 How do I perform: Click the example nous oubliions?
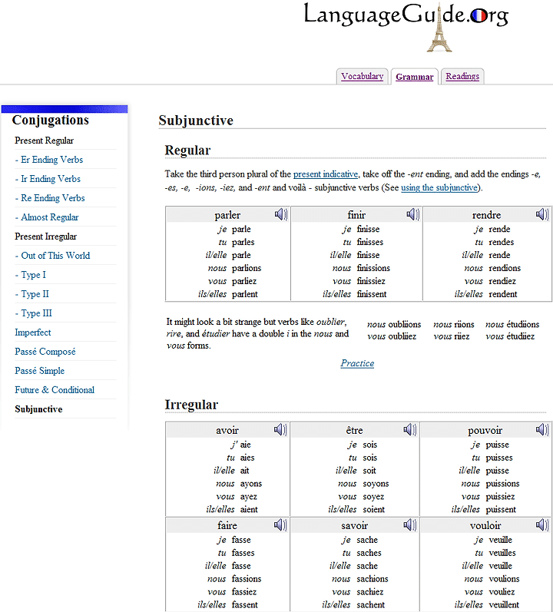coord(394,324)
